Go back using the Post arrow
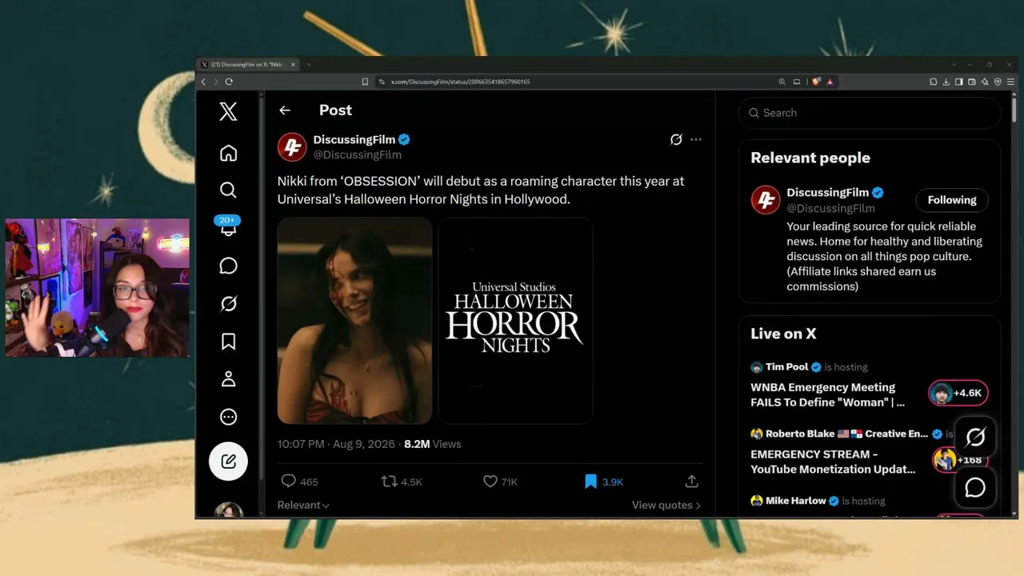 [x=285, y=110]
